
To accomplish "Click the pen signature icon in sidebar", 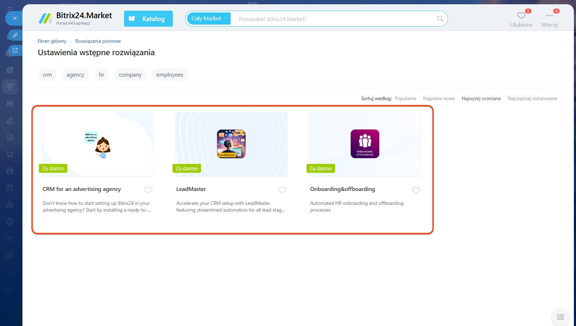I will click(x=10, y=120).
